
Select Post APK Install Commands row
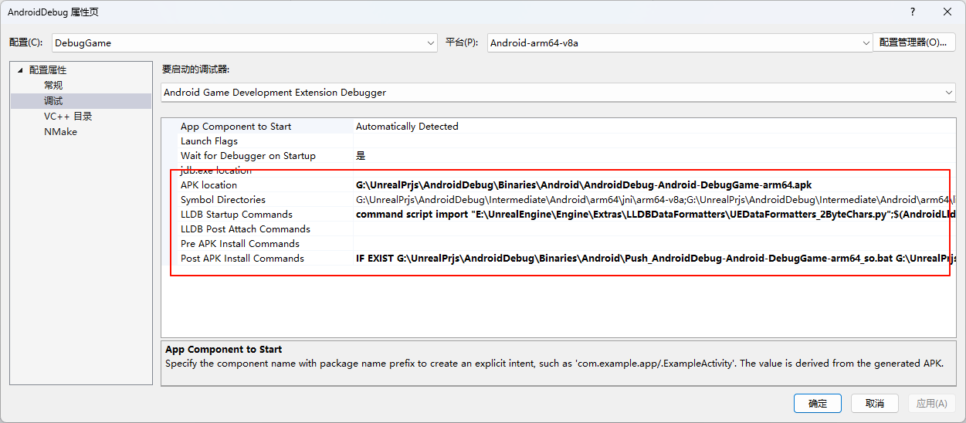pyautogui.click(x=242, y=259)
